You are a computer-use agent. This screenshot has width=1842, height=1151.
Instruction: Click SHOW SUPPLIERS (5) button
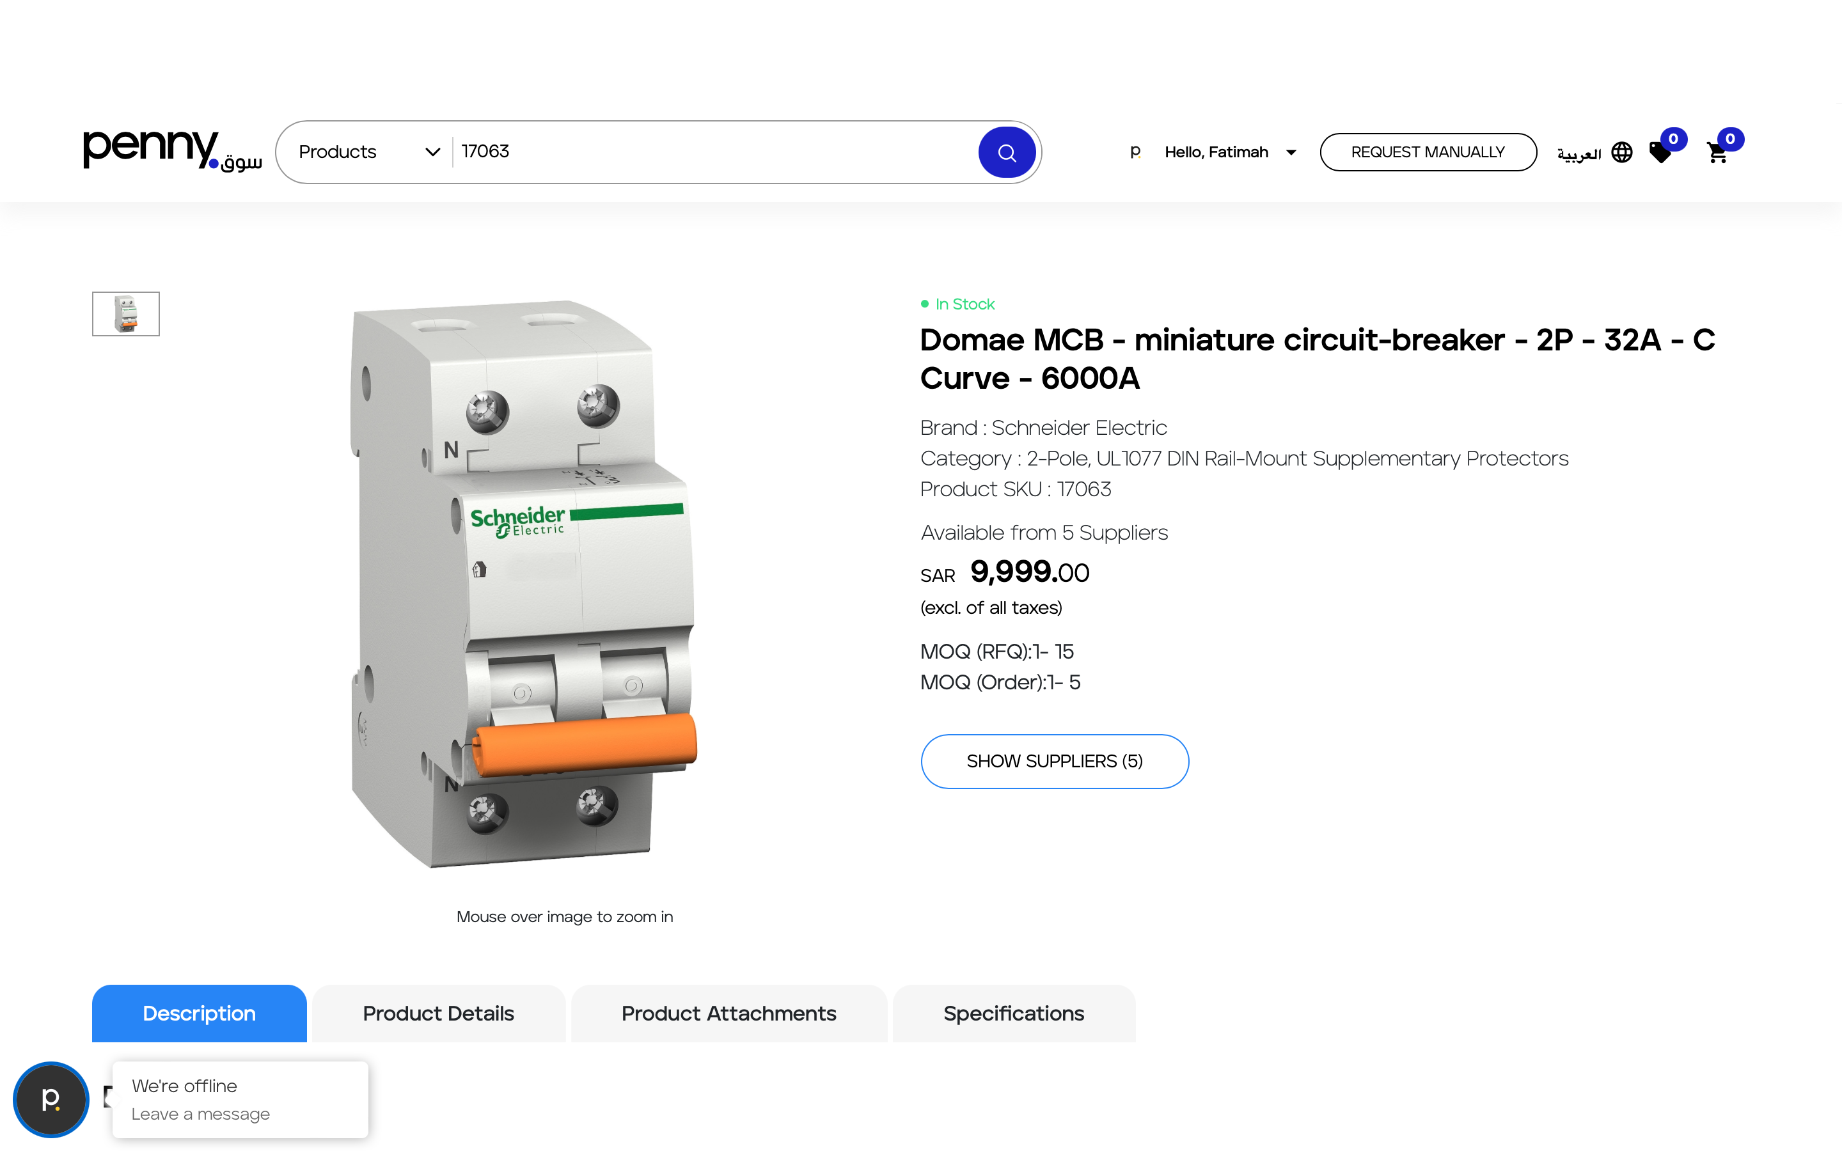(1054, 761)
